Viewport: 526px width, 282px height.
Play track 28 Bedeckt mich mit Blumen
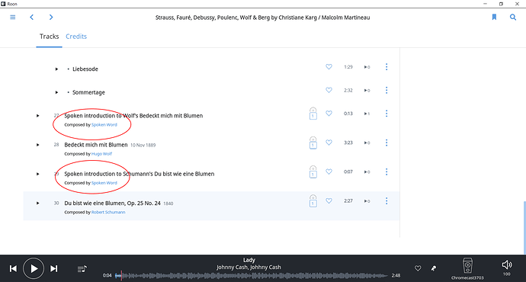(x=38, y=145)
